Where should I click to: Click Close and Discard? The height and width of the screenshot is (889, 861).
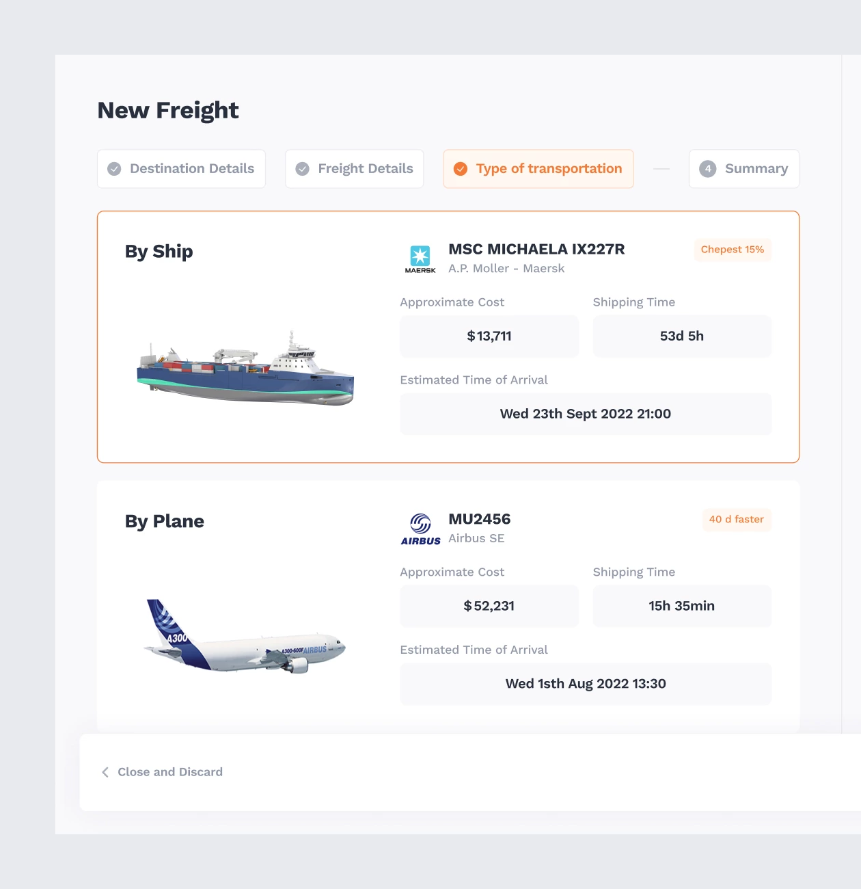click(170, 772)
